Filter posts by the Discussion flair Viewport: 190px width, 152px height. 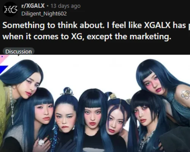click(x=19, y=51)
